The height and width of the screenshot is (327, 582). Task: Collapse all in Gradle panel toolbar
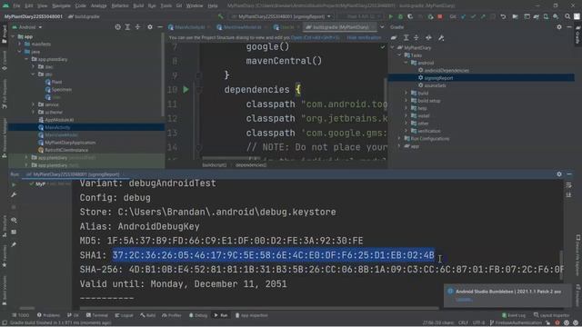pos(416,38)
